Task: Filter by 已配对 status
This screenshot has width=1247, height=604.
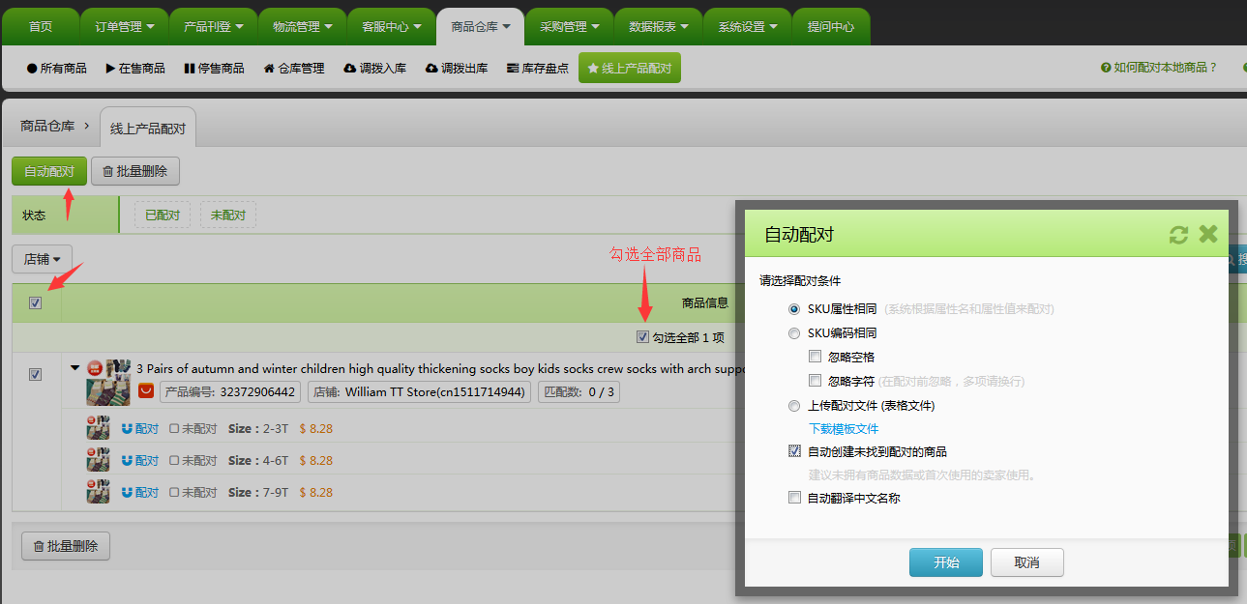Action: pos(163,215)
